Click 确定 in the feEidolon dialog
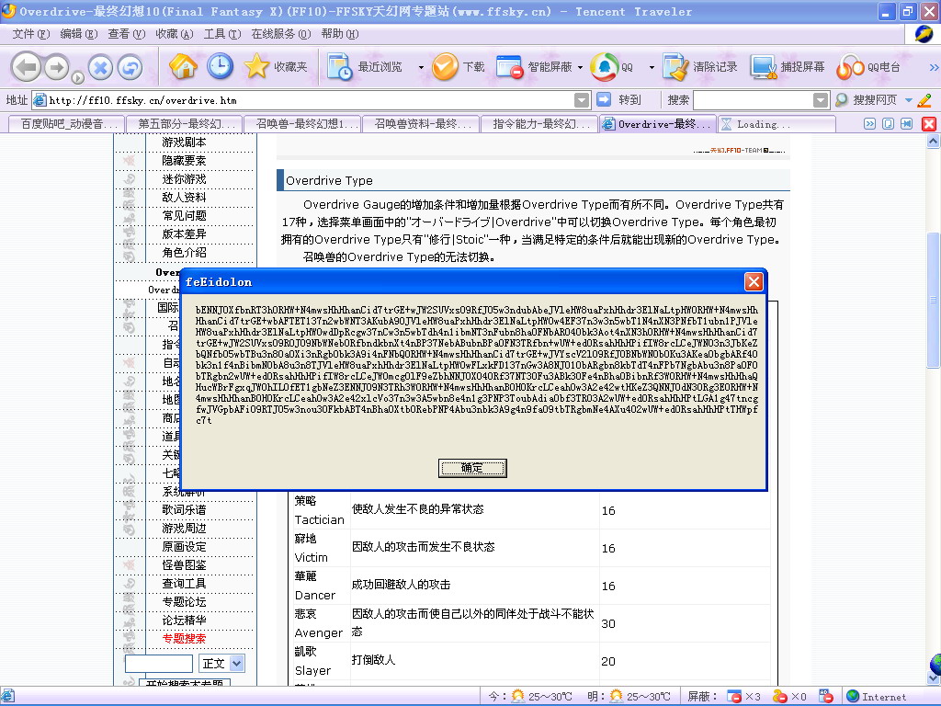 pyautogui.click(x=472, y=468)
